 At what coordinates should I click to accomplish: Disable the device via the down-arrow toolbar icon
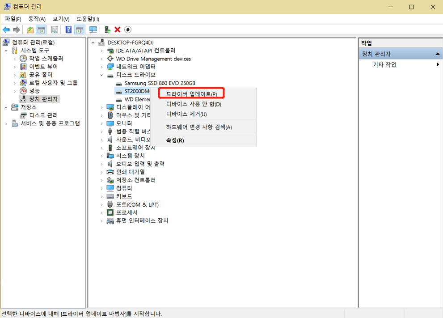(129, 30)
